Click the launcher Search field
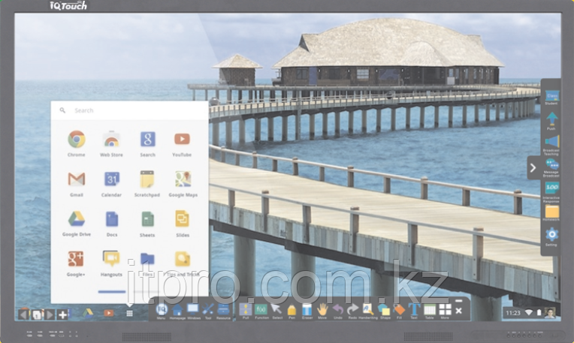This screenshot has width=574, height=343. pyautogui.click(x=130, y=110)
